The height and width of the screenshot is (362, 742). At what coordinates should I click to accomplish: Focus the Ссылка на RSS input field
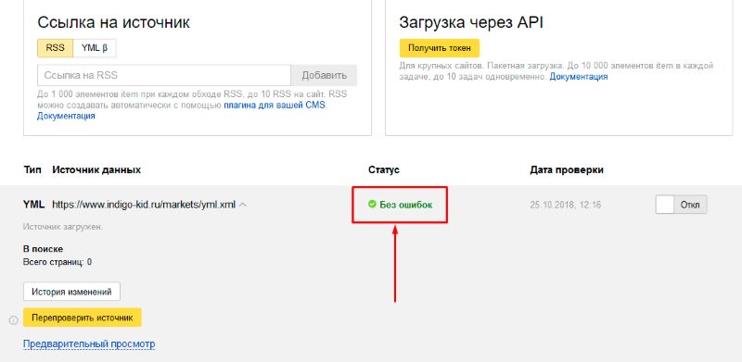(x=164, y=75)
